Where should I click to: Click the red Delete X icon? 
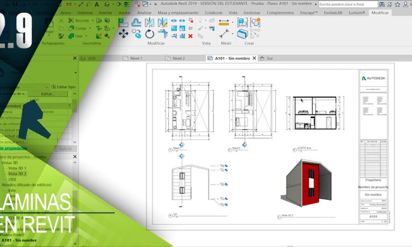tap(190, 36)
